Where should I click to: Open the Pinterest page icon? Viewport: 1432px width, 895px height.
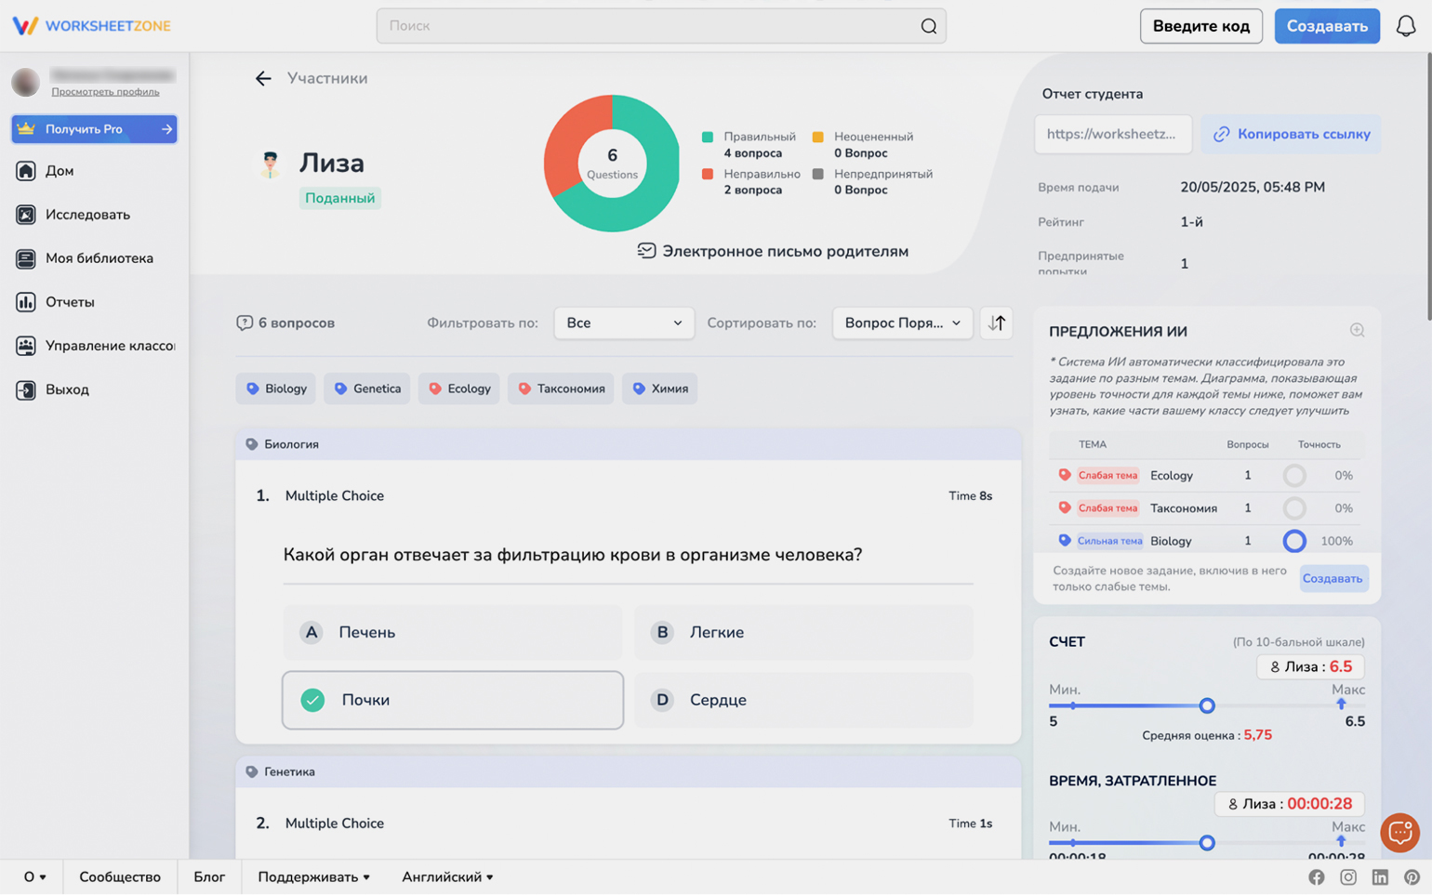1412,877
